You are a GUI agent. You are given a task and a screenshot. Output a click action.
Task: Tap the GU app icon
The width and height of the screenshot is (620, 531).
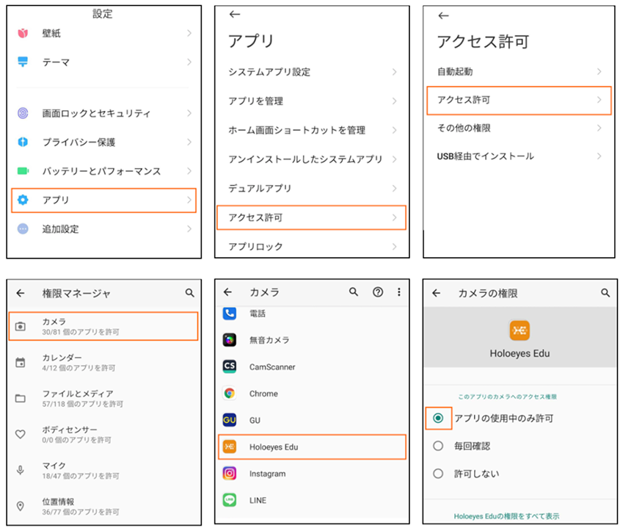pyautogui.click(x=227, y=420)
